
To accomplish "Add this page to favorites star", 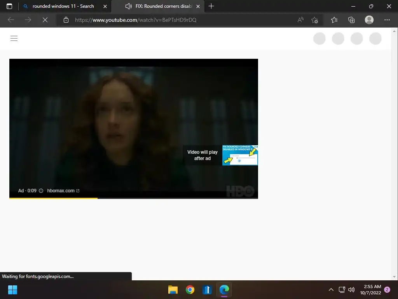I will point(315,20).
